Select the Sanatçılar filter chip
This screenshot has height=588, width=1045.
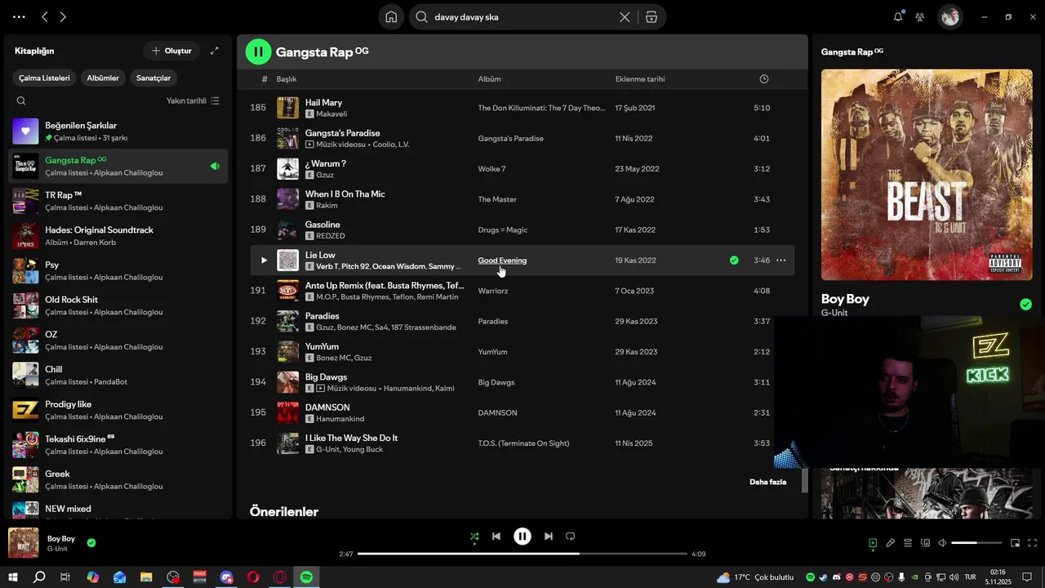pos(153,78)
